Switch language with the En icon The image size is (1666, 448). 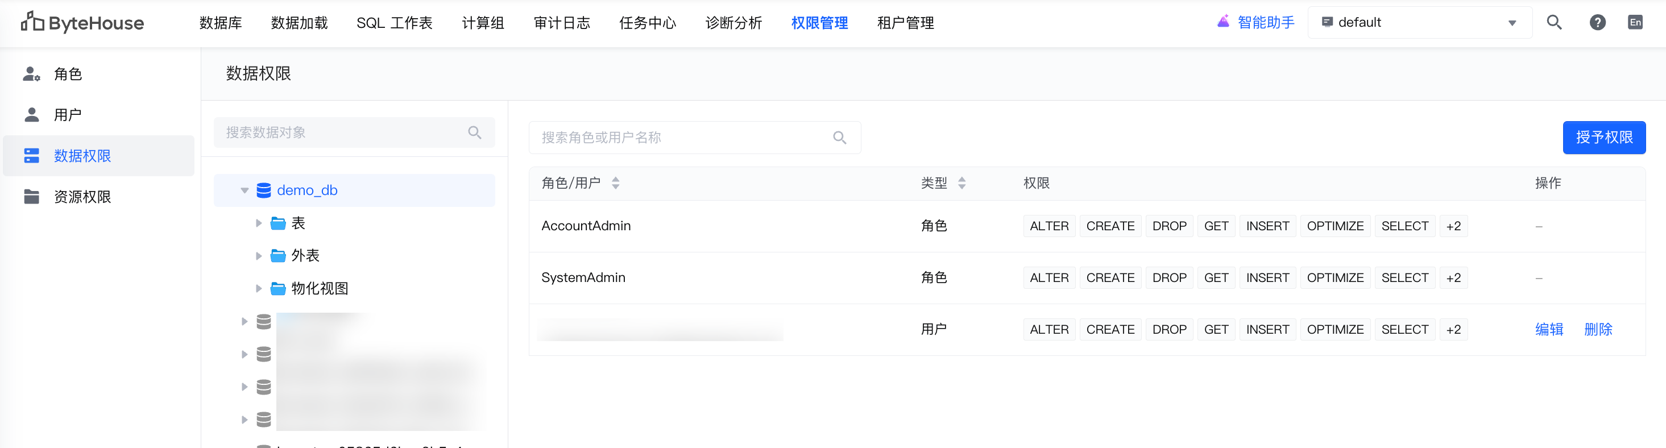[1634, 23]
